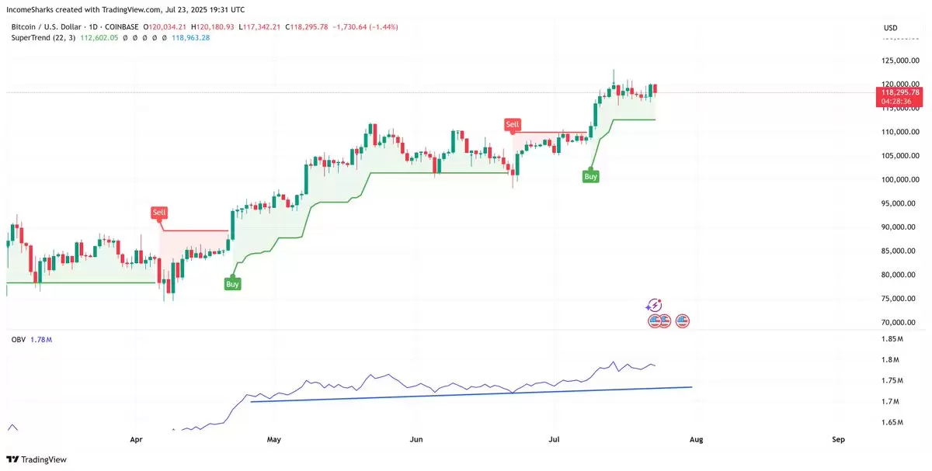This screenshot has width=932, height=471.
Task: Click the TradingView logo at bottom left
Action: 38,459
